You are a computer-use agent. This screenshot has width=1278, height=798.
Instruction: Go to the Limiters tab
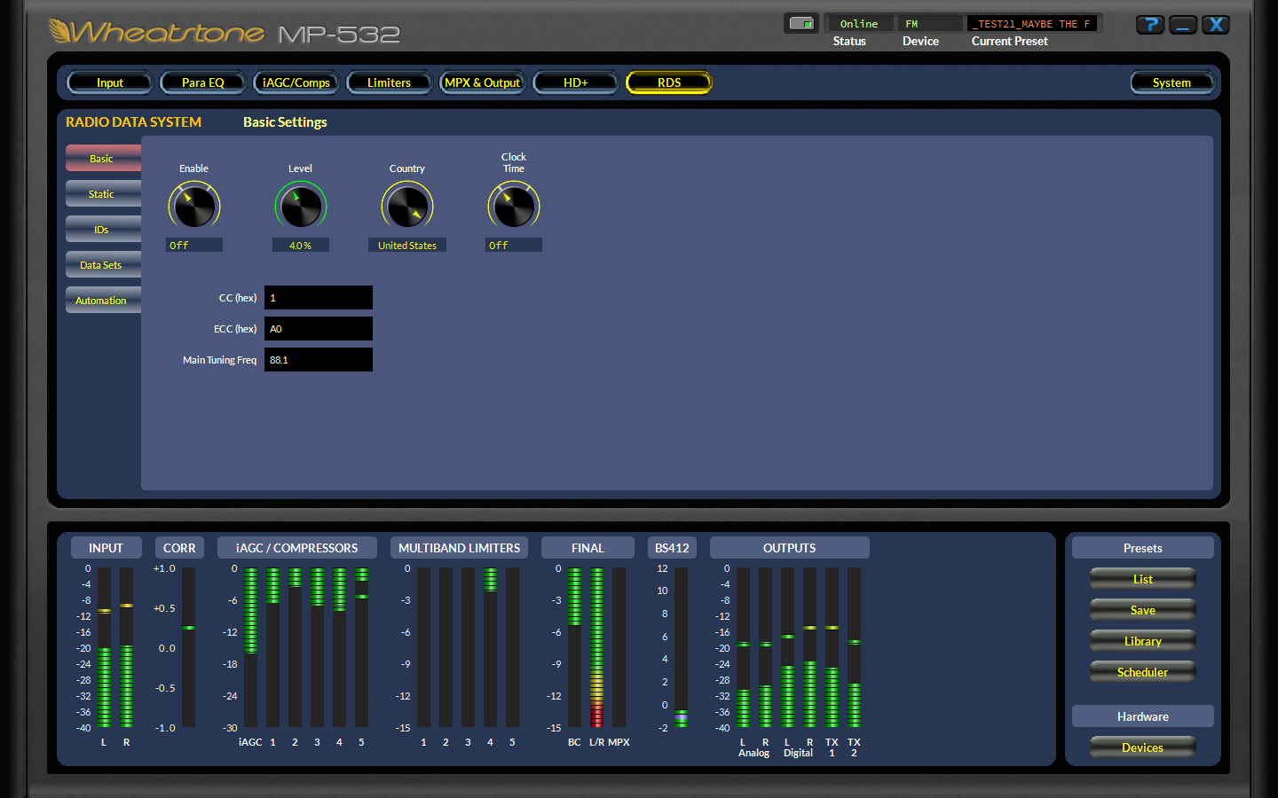pyautogui.click(x=390, y=82)
